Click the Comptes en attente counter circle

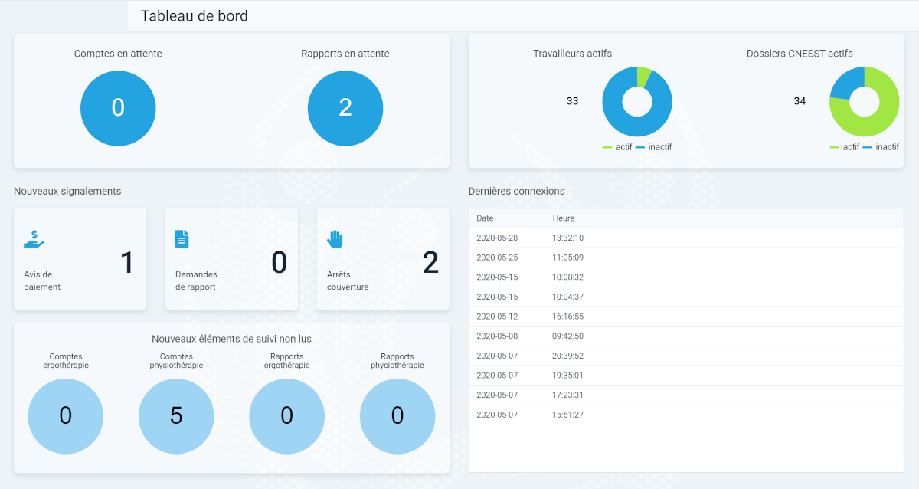tap(118, 108)
